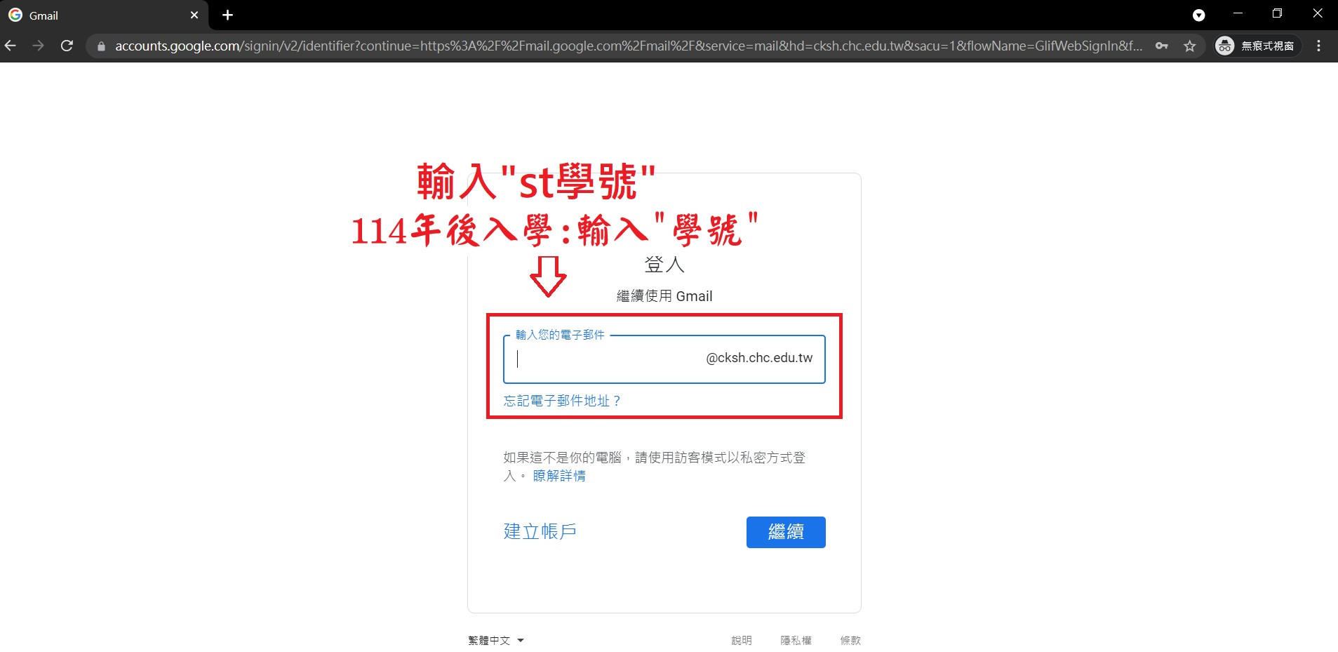The height and width of the screenshot is (652, 1338).
Task: Open Chrome's three-dot menu
Action: pyautogui.click(x=1319, y=46)
